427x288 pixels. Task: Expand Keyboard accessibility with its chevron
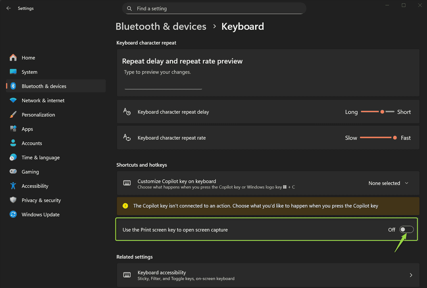coord(411,275)
